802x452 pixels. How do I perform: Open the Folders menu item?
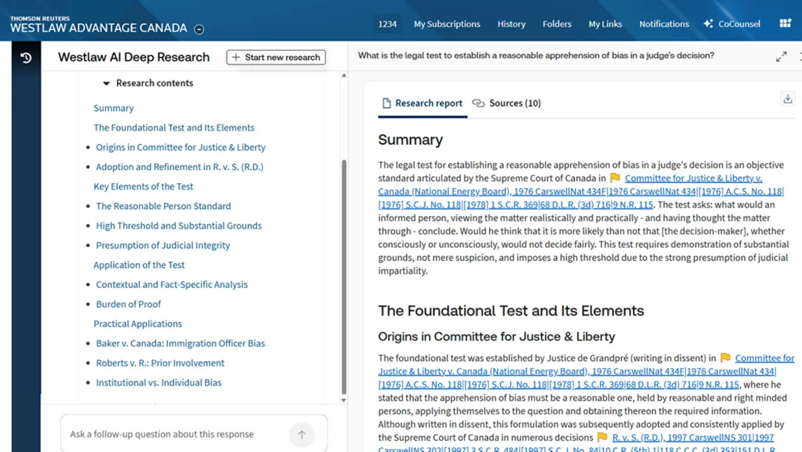(x=557, y=24)
